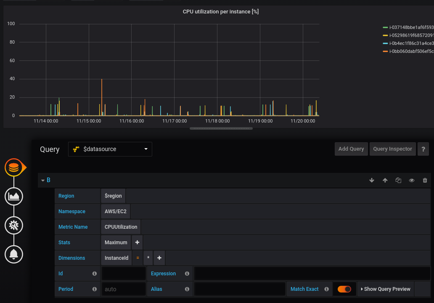Duplicate query B with the copy icon
434x303 pixels.
(398, 180)
